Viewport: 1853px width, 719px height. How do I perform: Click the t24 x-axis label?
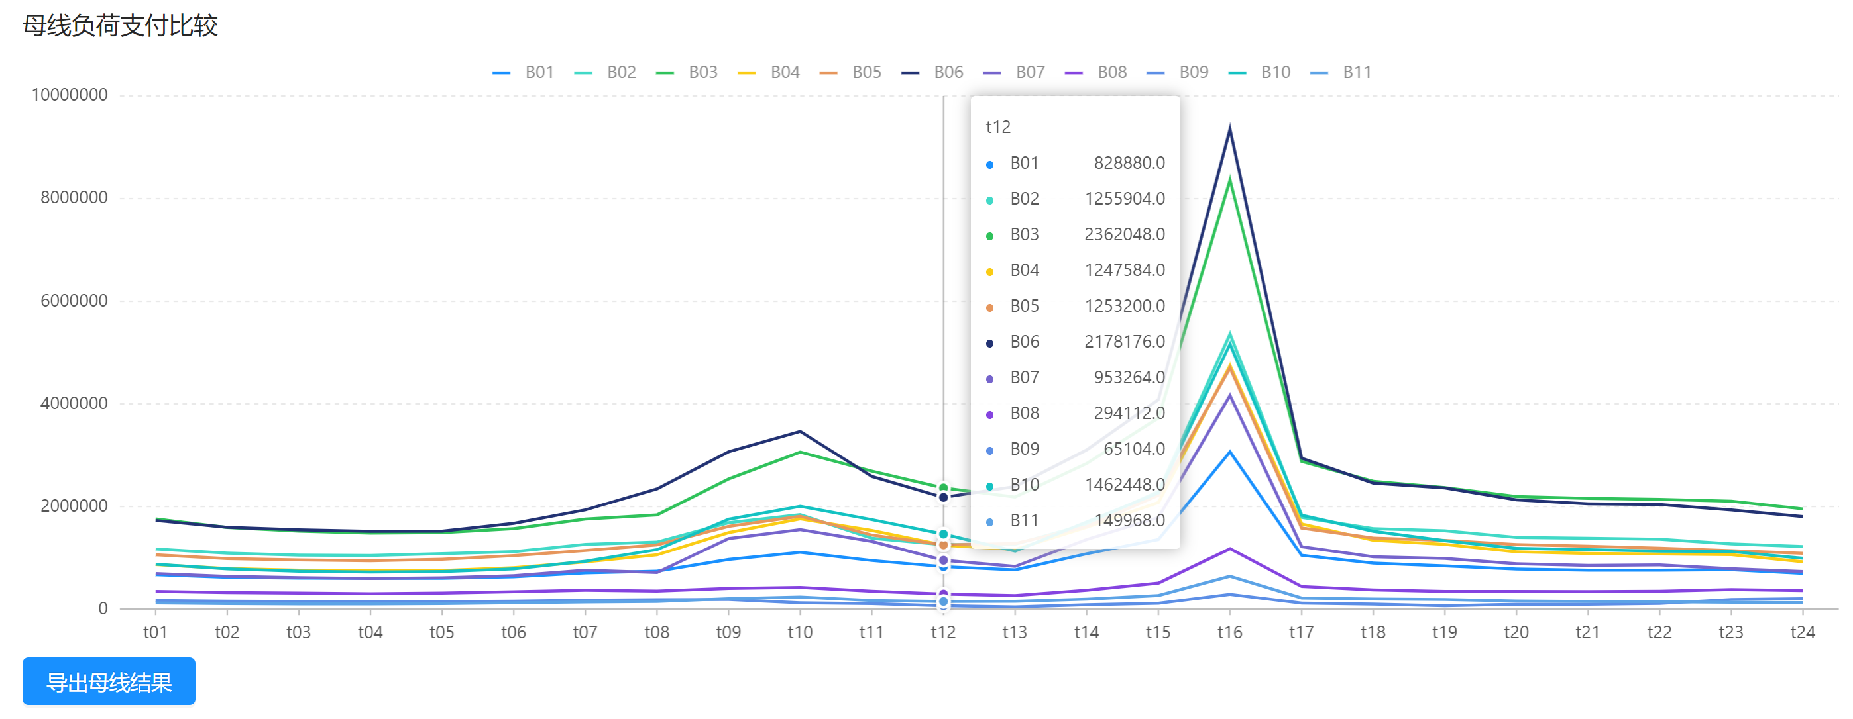coord(1802,632)
